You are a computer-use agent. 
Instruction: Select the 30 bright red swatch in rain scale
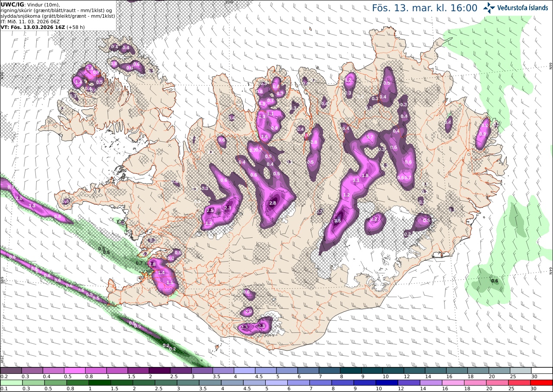tap(542, 383)
